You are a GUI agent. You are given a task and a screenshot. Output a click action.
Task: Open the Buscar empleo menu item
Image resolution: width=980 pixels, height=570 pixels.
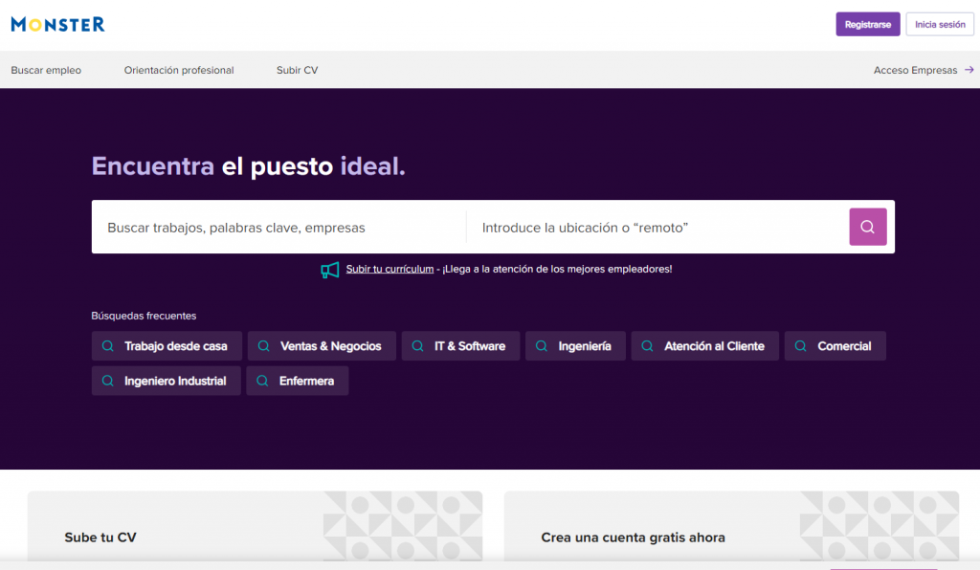pyautogui.click(x=46, y=70)
